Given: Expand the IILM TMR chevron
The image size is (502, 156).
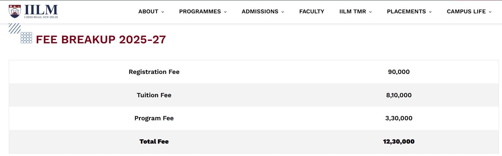Looking at the screenshot, I should pos(370,12).
